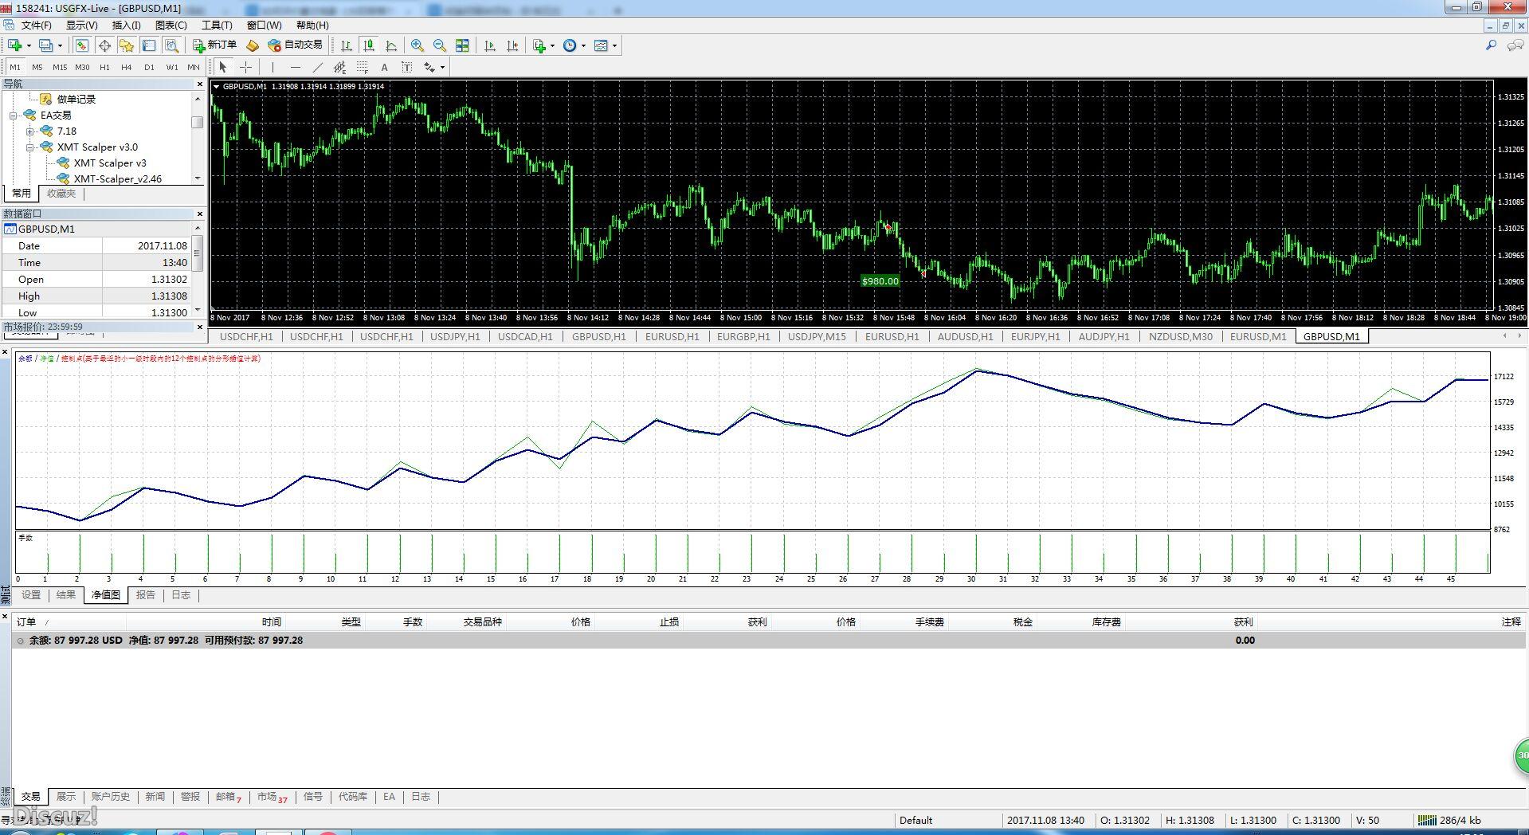Image resolution: width=1529 pixels, height=835 pixels.
Task: Open the periods clock icon
Action: pos(570,45)
